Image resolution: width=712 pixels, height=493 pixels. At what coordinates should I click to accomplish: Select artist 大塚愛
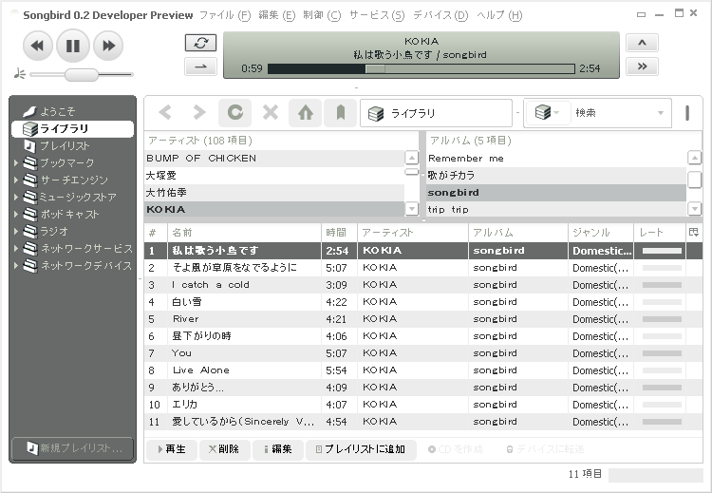(x=274, y=176)
